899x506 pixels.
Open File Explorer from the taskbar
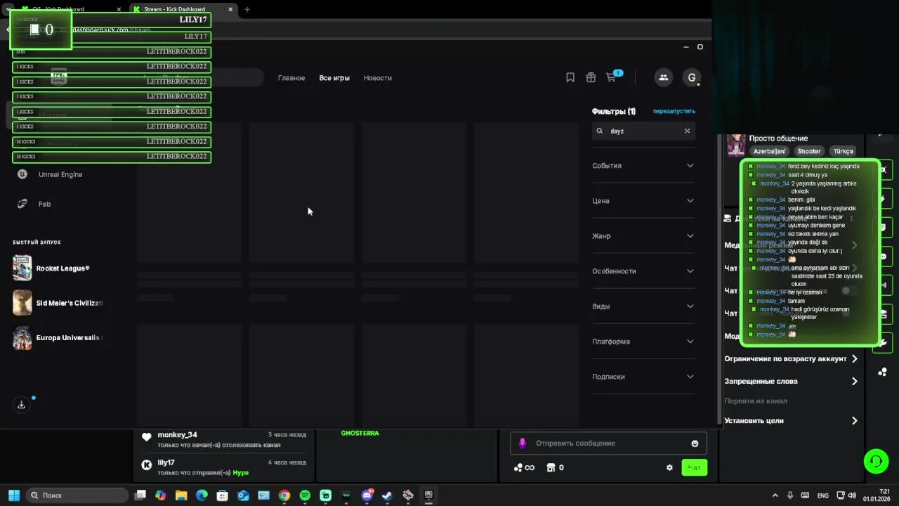181,495
